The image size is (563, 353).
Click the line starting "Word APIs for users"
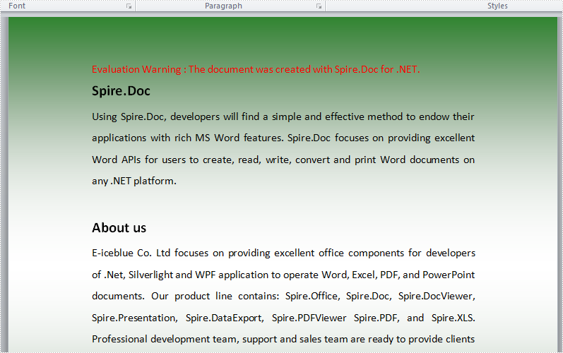click(x=283, y=160)
